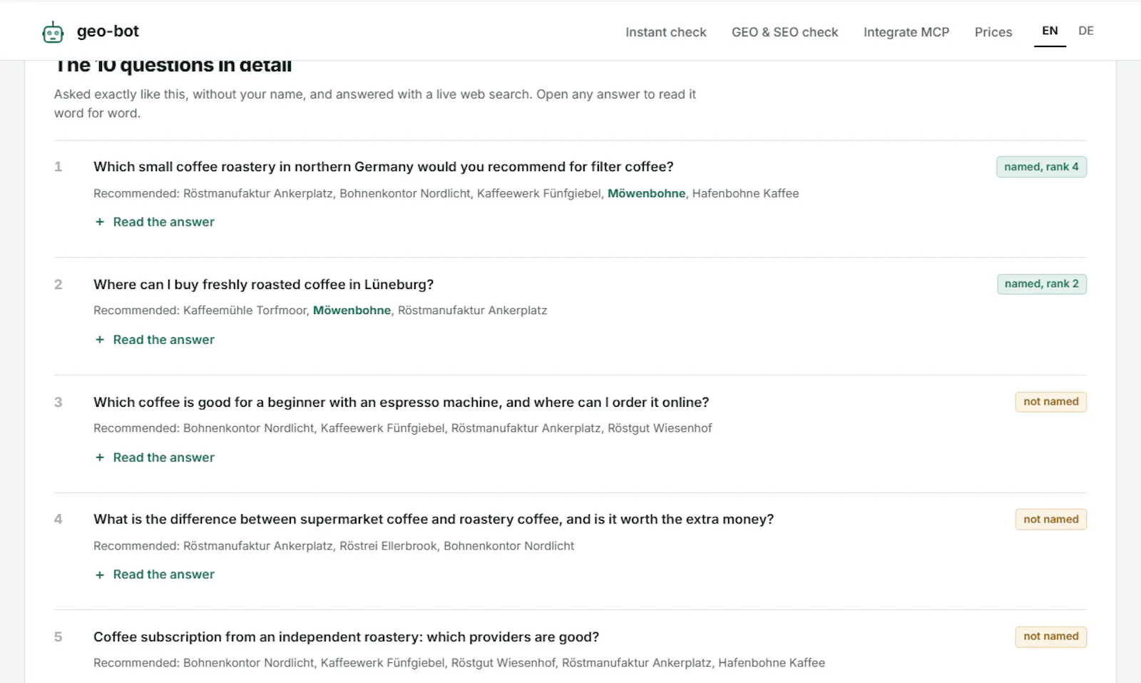Viewport: 1141px width, 683px height.
Task: Go to Integrate MCP in the navigation
Action: click(x=906, y=32)
